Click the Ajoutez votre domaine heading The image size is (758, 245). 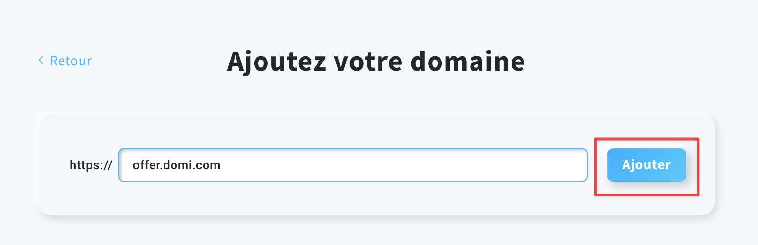point(376,61)
